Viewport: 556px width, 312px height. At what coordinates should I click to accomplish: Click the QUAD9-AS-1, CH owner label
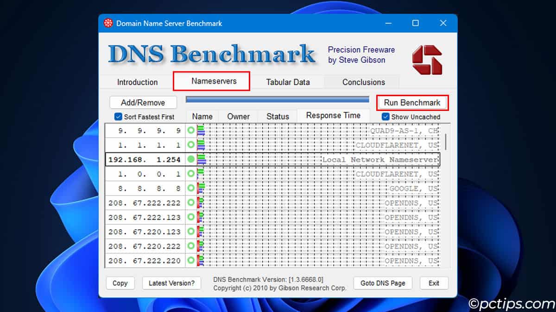pos(404,131)
